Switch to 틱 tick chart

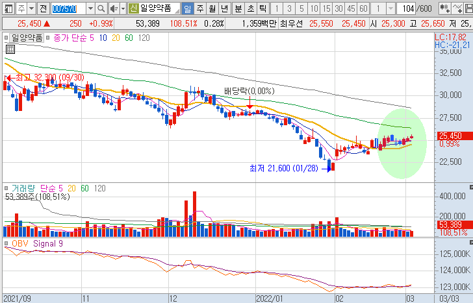click(x=263, y=8)
